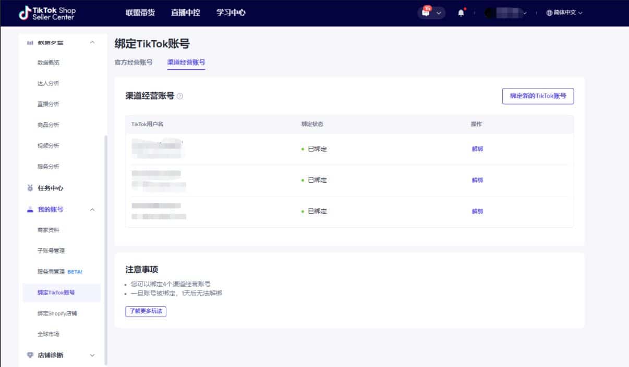The image size is (629, 367).
Task: Open the messages icon with red badge
Action: pos(427,12)
